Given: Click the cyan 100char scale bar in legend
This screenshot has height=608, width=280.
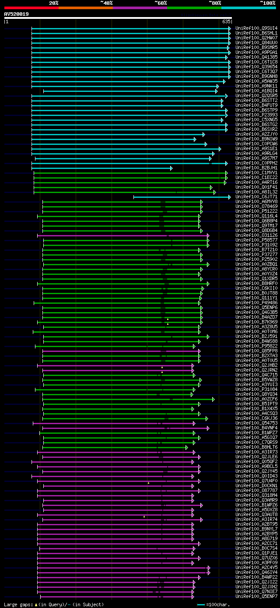Looking at the screenshot, I should tap(201, 604).
